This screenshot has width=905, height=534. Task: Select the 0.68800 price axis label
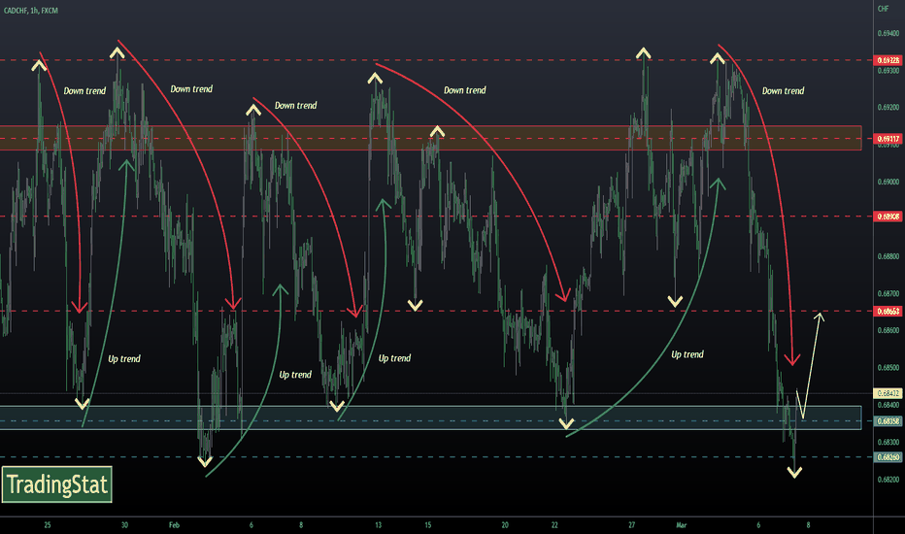click(888, 256)
